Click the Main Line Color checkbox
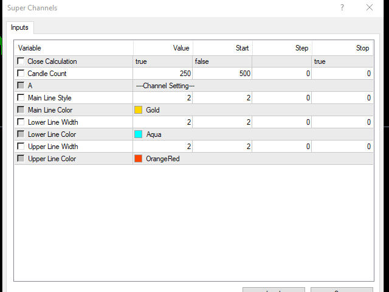 pos(21,109)
